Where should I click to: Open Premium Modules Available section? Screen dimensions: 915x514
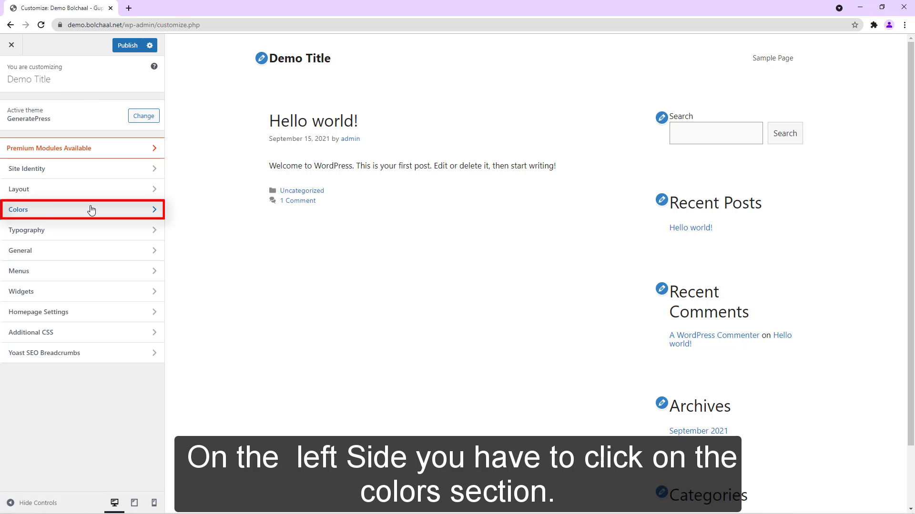click(x=82, y=148)
